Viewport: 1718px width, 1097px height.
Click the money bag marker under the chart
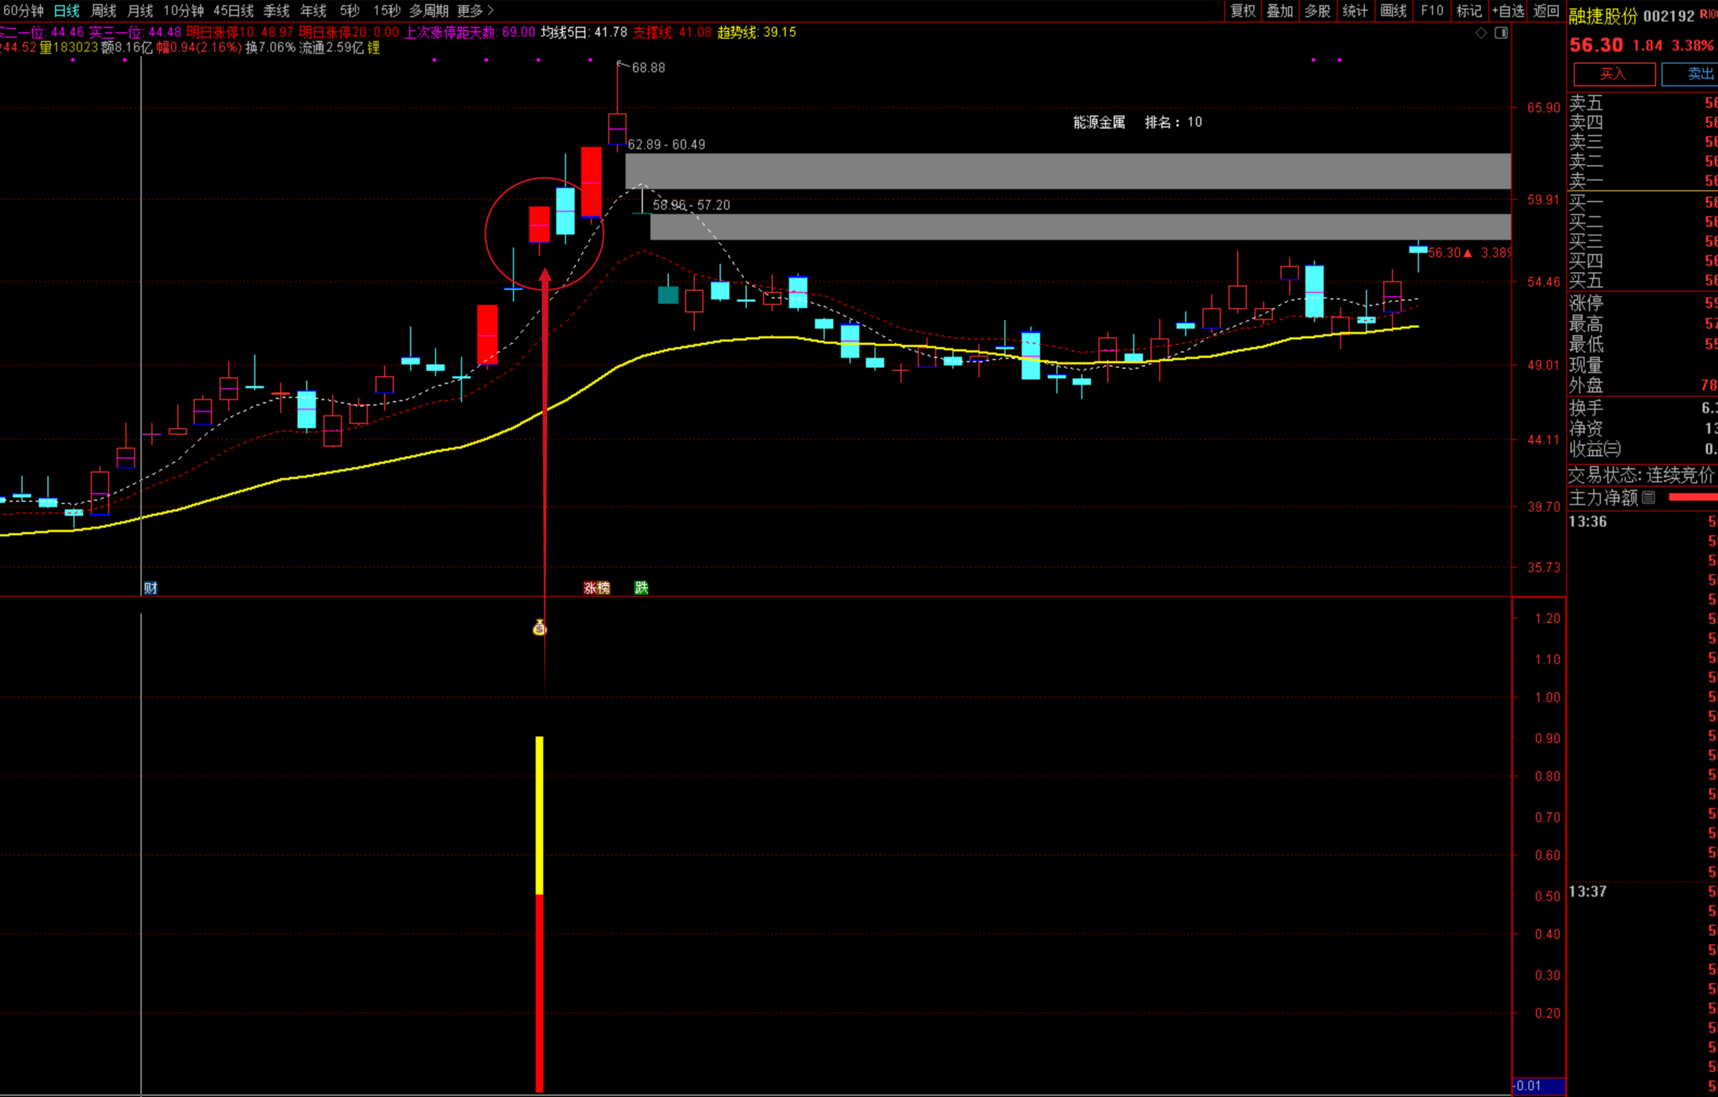coord(540,628)
